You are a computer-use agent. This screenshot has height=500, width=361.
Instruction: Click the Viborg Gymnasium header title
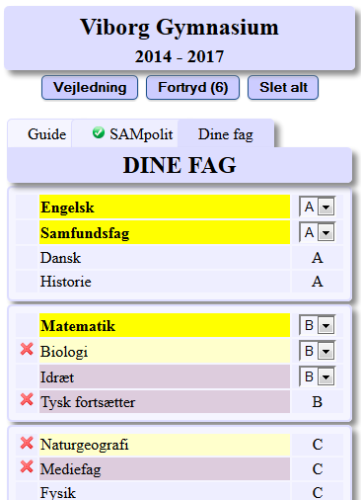click(180, 27)
